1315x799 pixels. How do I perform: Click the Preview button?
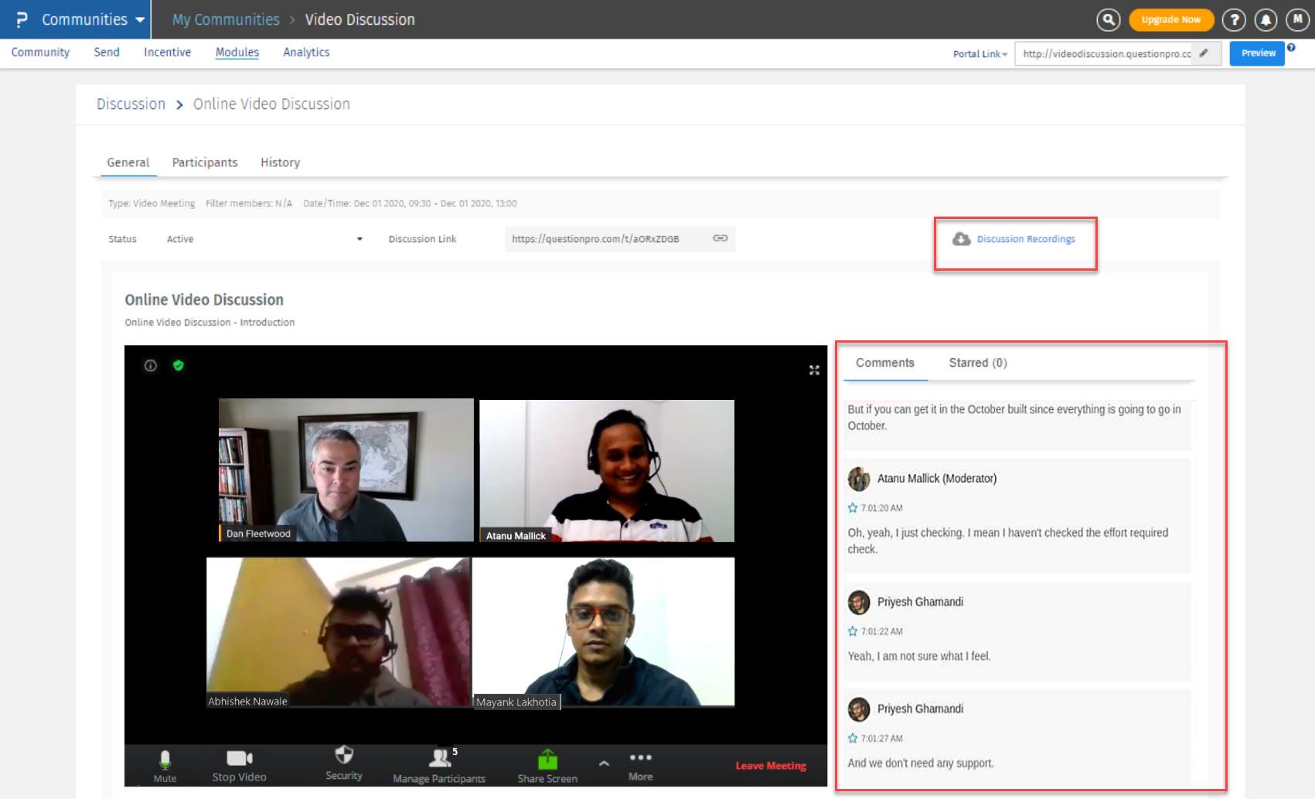(x=1257, y=53)
